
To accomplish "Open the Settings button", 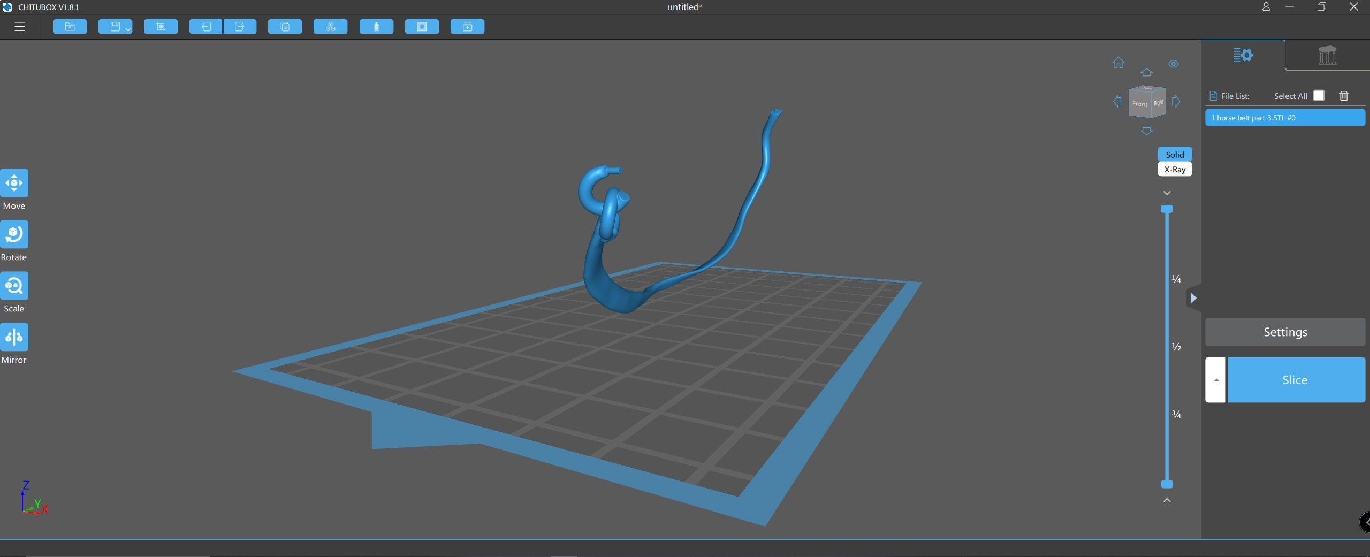I will pos(1285,332).
